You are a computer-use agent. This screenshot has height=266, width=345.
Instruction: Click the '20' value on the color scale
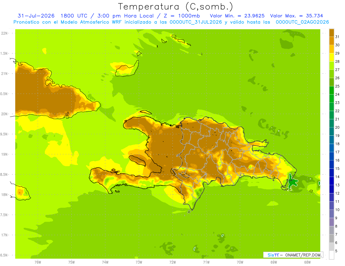point(337,127)
